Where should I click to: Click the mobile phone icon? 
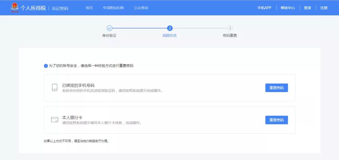click(55, 87)
